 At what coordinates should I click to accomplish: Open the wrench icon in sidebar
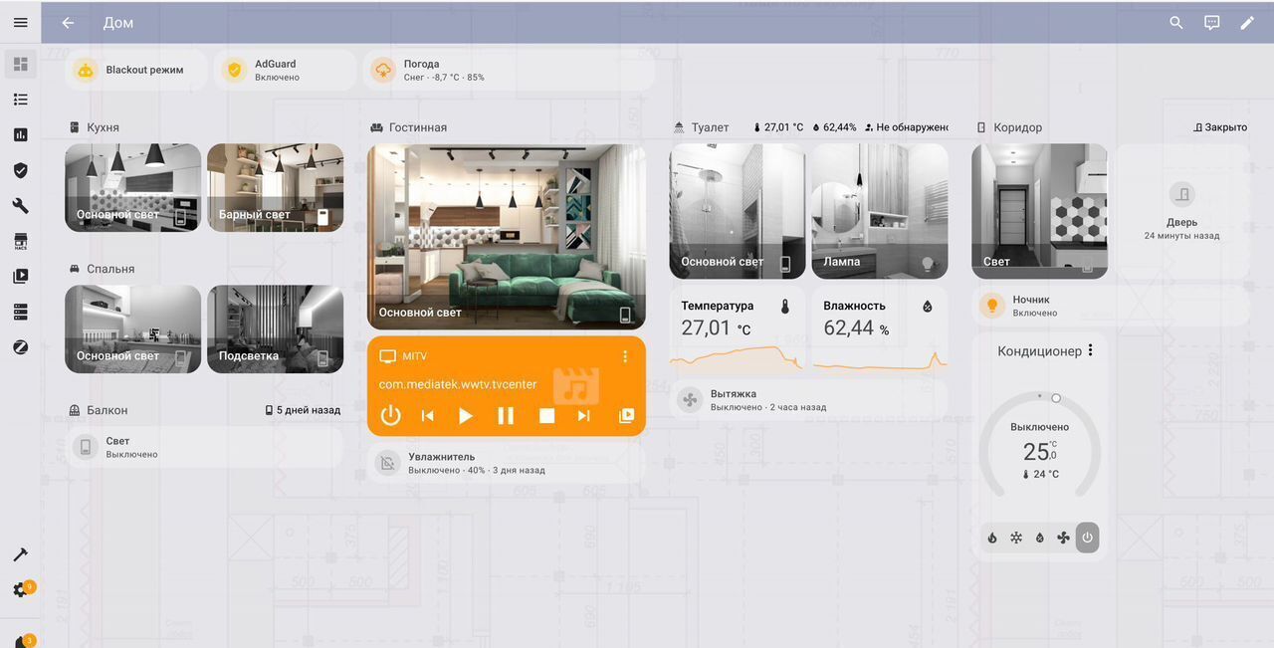[21, 206]
